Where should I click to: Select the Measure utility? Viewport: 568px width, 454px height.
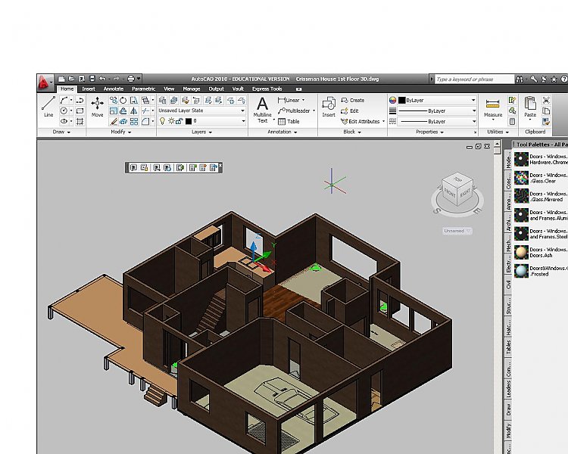coord(493,107)
